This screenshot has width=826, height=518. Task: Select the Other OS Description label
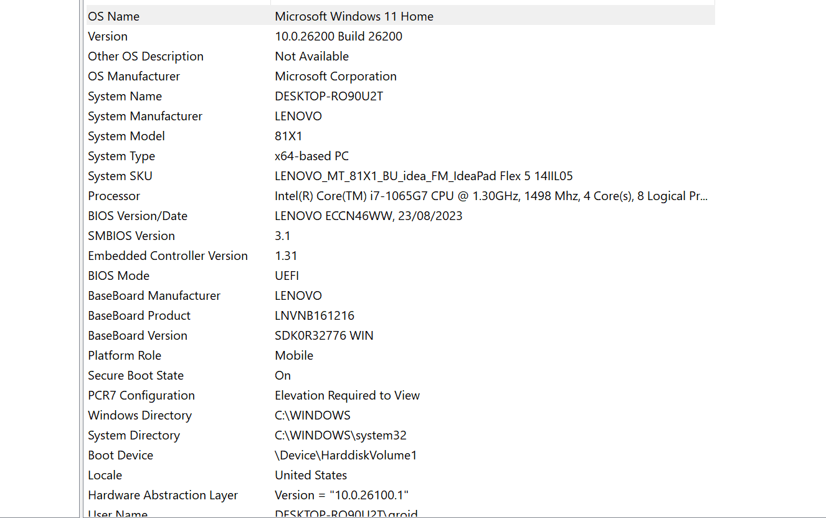point(146,56)
